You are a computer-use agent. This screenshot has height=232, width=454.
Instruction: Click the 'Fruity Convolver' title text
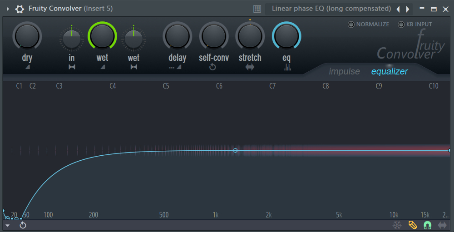(55, 9)
